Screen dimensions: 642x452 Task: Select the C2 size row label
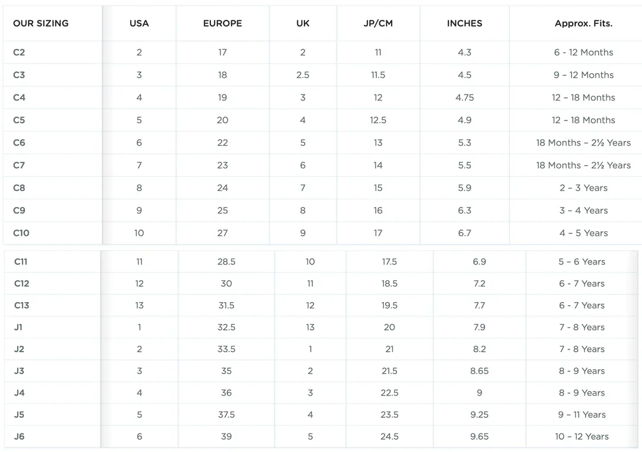click(x=19, y=52)
